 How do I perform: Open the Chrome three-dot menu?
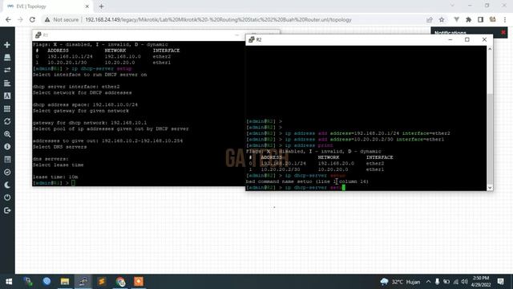click(505, 19)
